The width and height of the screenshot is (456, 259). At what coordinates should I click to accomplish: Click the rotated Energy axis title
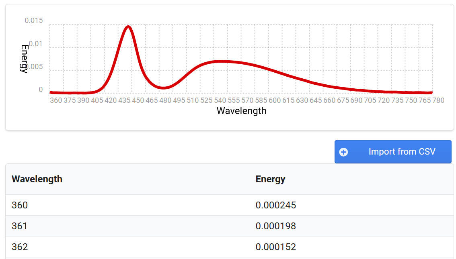(24, 58)
